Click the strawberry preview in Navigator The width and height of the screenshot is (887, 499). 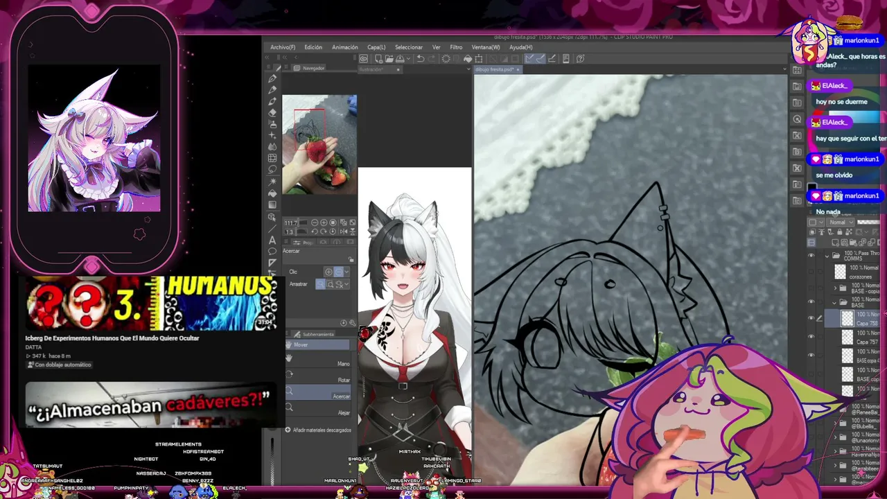point(319,144)
